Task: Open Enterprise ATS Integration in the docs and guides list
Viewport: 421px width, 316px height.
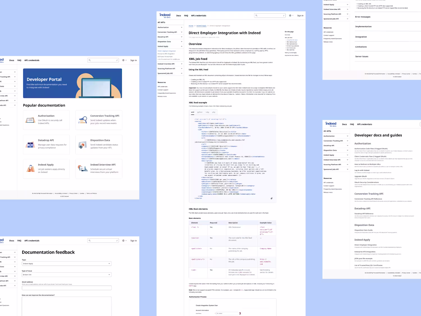Action: tap(365, 252)
